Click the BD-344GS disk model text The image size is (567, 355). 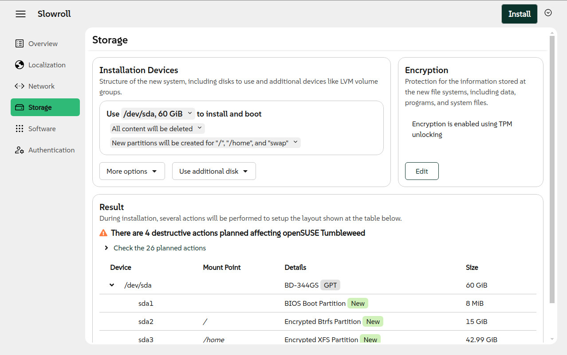301,285
